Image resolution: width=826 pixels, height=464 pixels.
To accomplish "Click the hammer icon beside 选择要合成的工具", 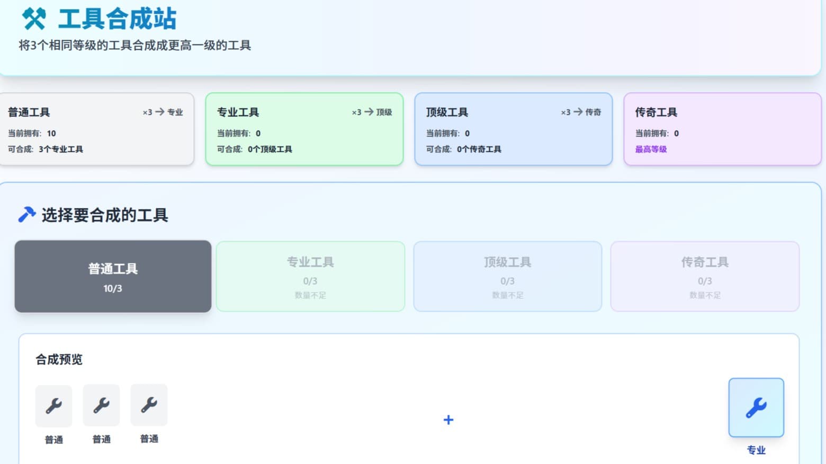I will pyautogui.click(x=26, y=214).
